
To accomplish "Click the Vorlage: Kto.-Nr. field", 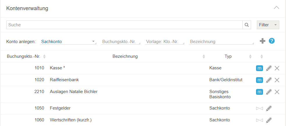I will click(x=164, y=42).
